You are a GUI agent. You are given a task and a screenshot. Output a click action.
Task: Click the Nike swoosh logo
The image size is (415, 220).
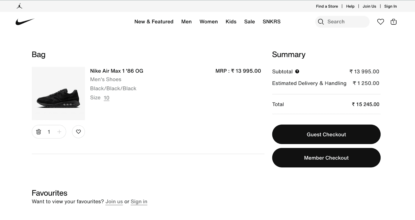tap(25, 22)
